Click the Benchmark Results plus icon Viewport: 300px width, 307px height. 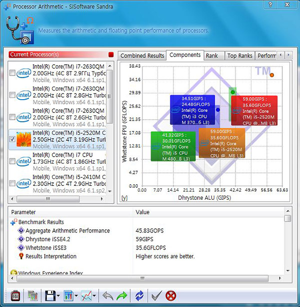click(x=13, y=222)
